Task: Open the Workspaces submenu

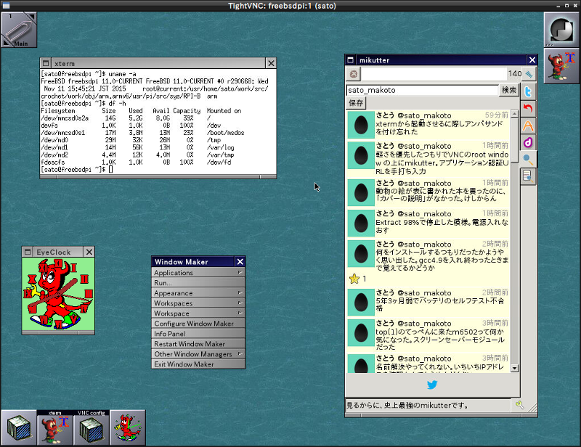Action: click(198, 303)
